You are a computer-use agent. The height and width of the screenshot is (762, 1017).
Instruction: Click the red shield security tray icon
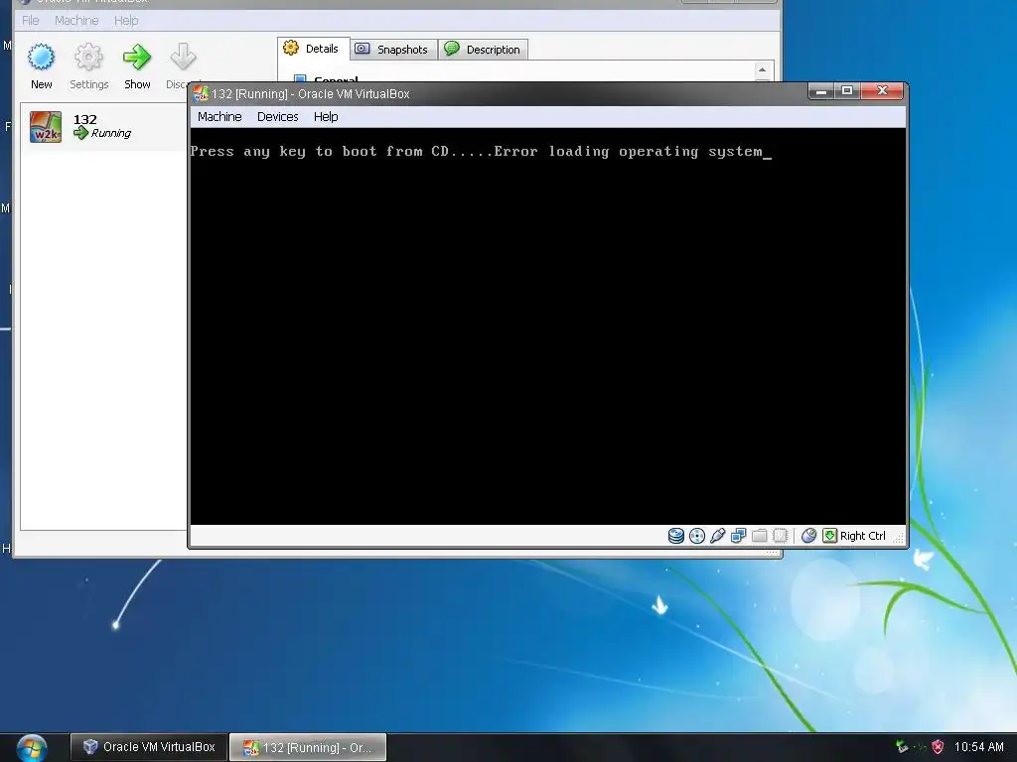point(938,747)
